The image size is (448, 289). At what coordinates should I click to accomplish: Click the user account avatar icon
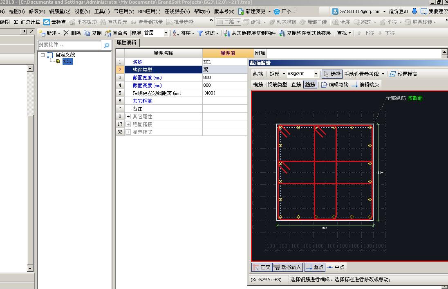335,11
